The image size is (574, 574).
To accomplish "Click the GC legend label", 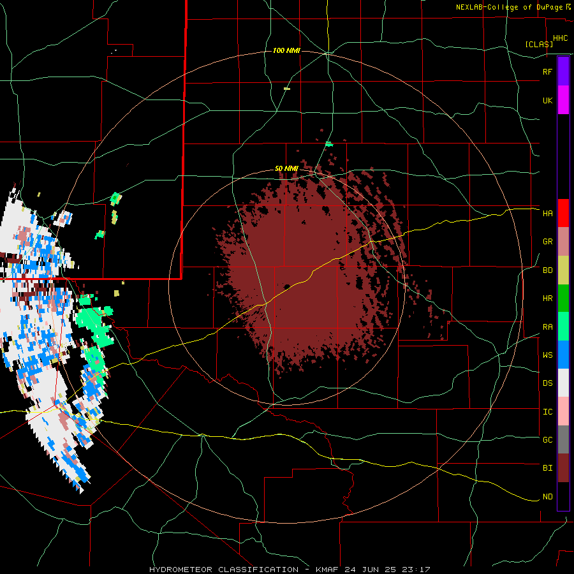I will pos(547,440).
